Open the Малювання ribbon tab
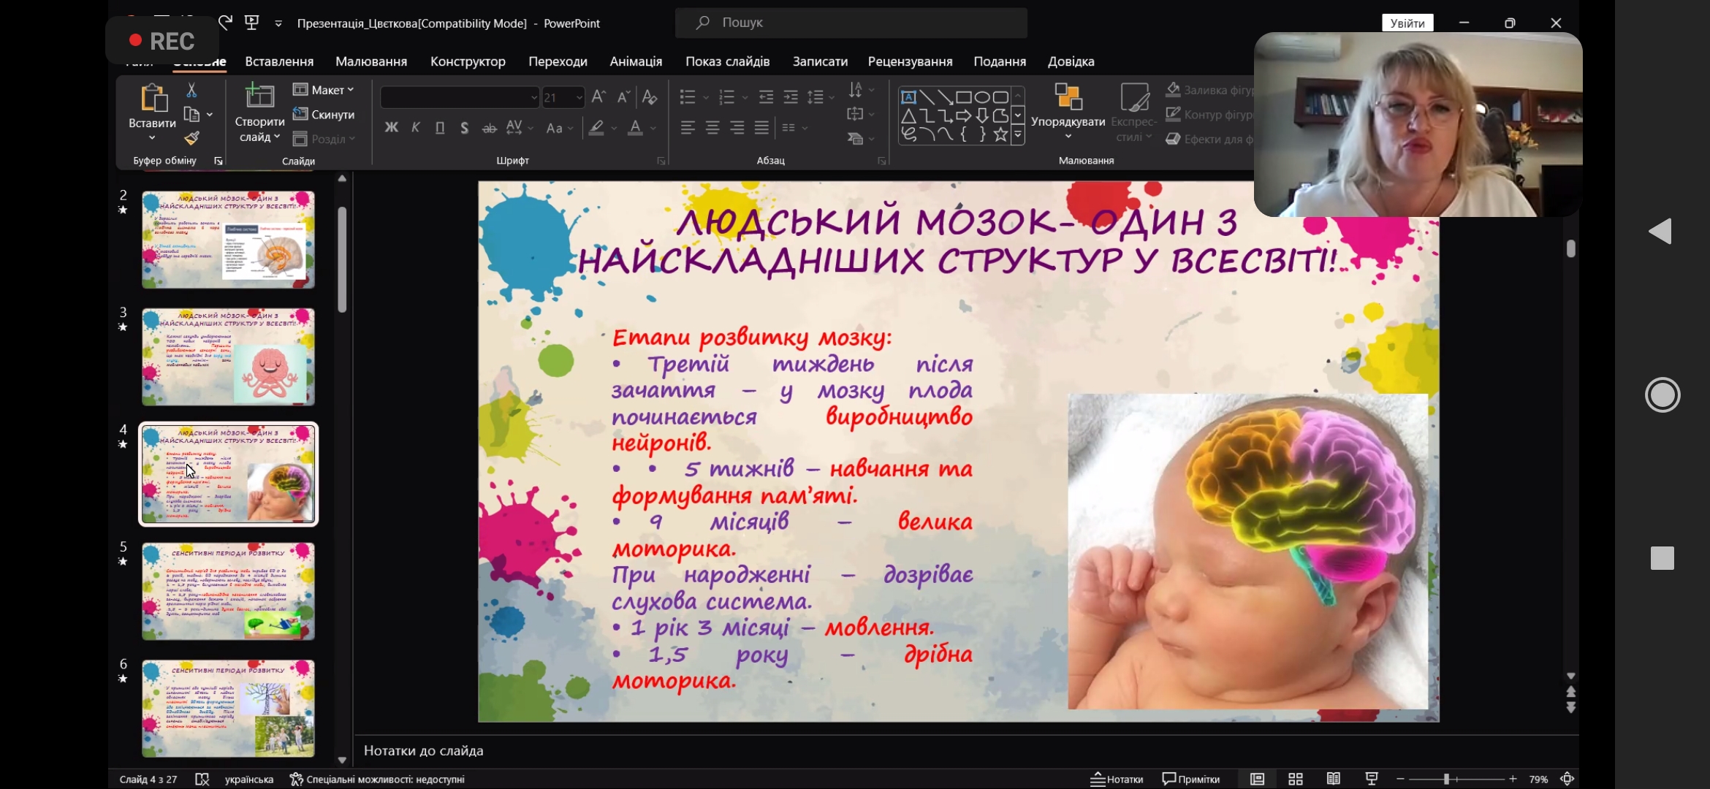 (371, 61)
